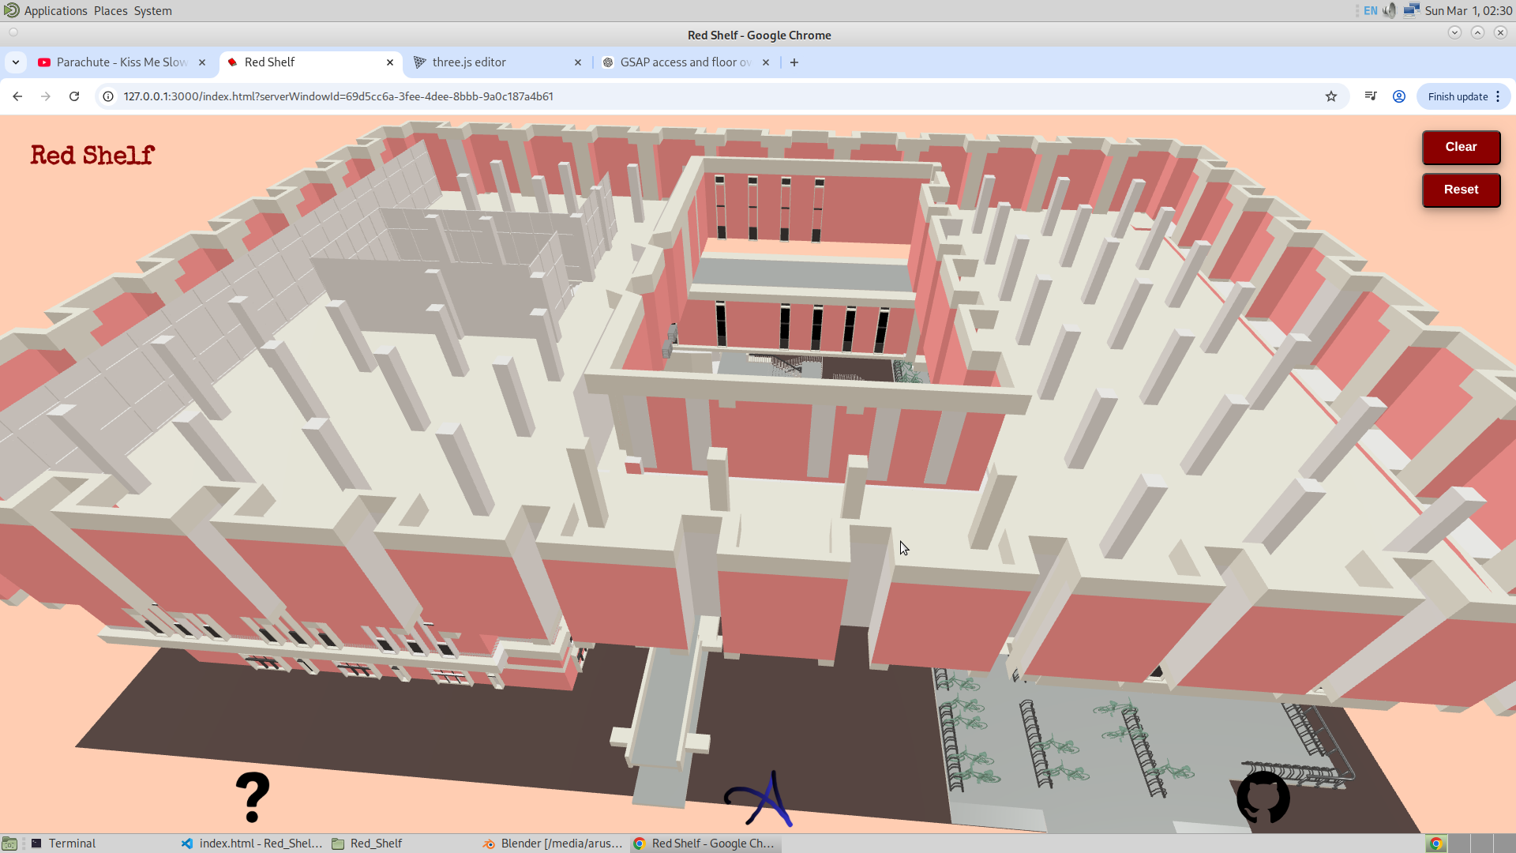1516x853 pixels.
Task: Open new tab with plus button
Action: point(794,62)
